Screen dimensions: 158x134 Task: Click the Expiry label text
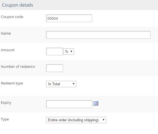coord(6,103)
